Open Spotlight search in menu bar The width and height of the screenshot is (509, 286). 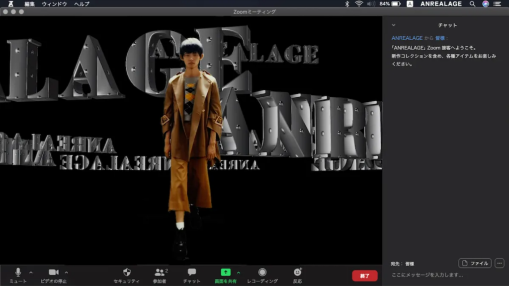pyautogui.click(x=472, y=4)
